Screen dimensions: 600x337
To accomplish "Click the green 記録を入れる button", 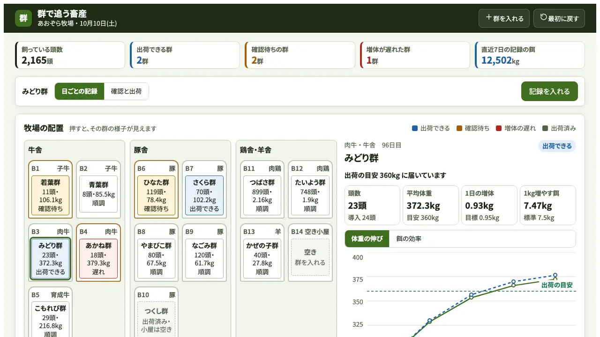I will click(549, 91).
